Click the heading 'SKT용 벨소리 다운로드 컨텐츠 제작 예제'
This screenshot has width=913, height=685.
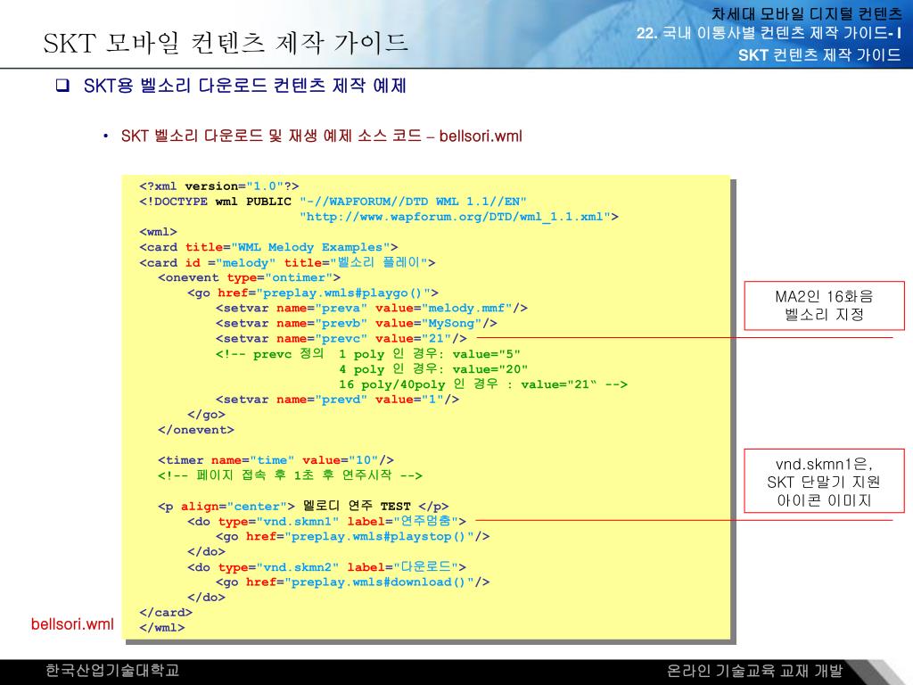pos(244,86)
